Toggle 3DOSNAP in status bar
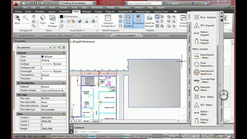 (x=102, y=136)
